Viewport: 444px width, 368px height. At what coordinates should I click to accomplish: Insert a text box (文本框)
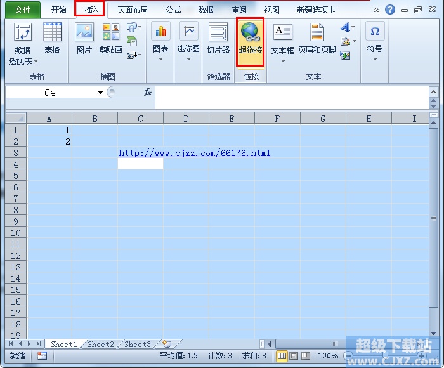pos(282,43)
